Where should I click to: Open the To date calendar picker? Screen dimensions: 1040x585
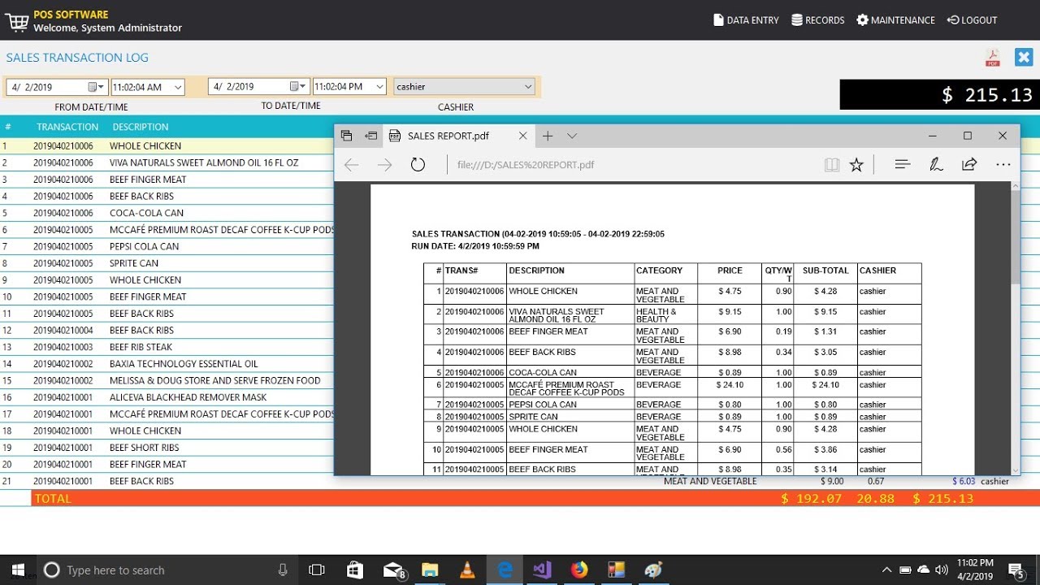pos(298,86)
